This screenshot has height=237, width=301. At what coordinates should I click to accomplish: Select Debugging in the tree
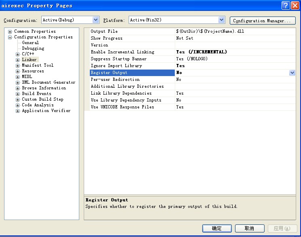(33, 49)
